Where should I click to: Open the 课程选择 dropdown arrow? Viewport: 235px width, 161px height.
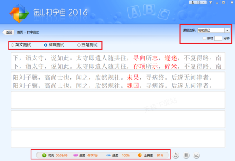pyautogui.click(x=227, y=30)
